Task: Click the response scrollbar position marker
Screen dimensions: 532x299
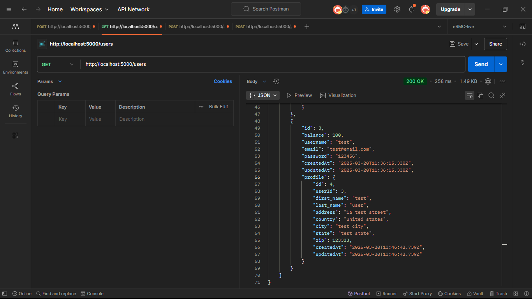Action: (x=504, y=244)
